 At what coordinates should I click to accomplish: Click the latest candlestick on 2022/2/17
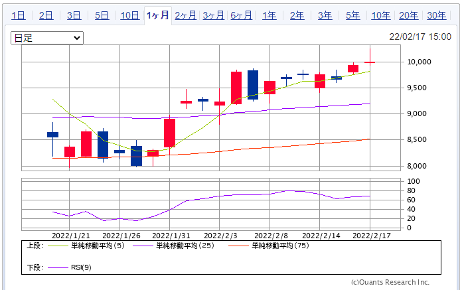(370, 62)
